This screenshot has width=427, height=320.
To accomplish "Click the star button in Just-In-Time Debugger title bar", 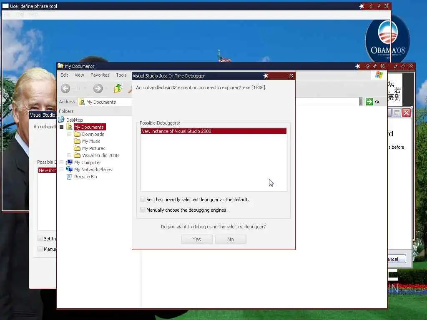I will click(266, 76).
